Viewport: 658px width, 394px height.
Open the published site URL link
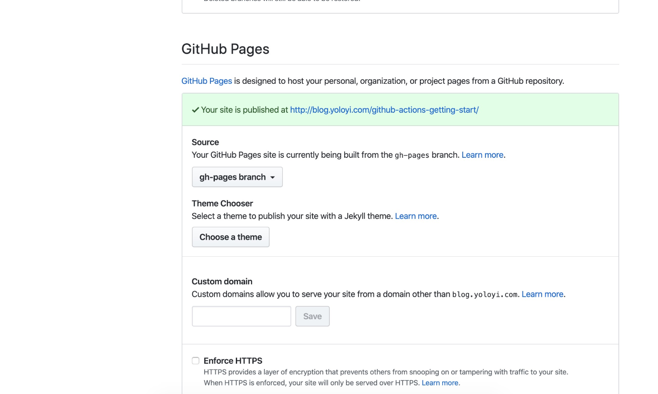384,110
